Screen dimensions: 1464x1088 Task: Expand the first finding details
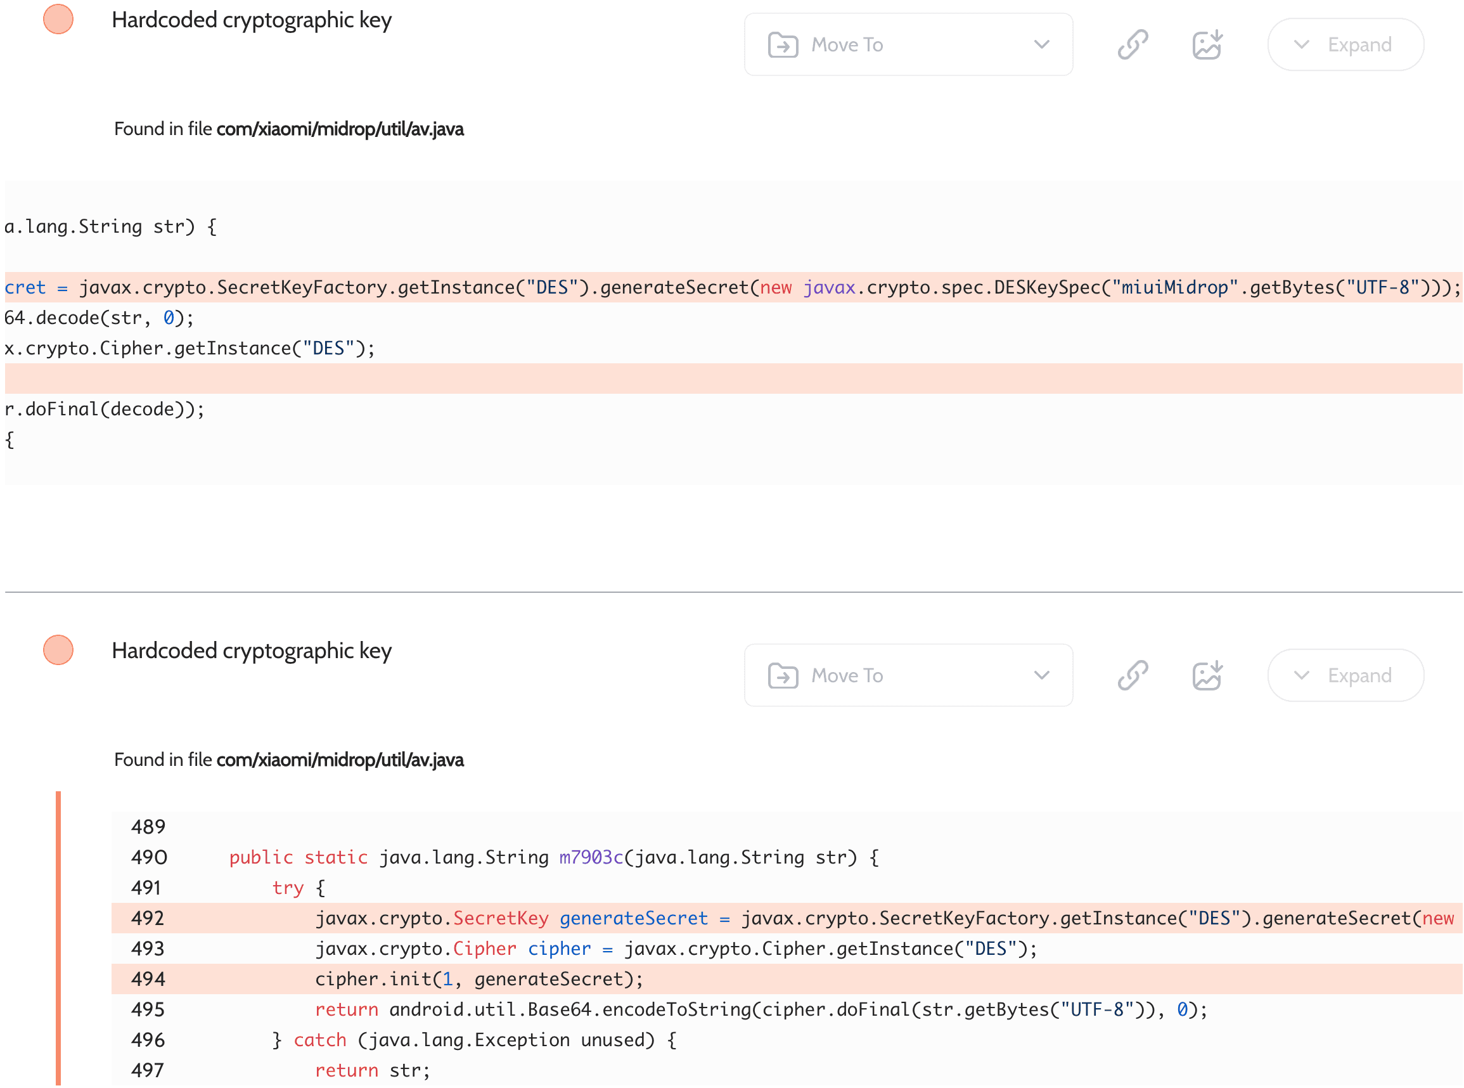click(x=1345, y=44)
